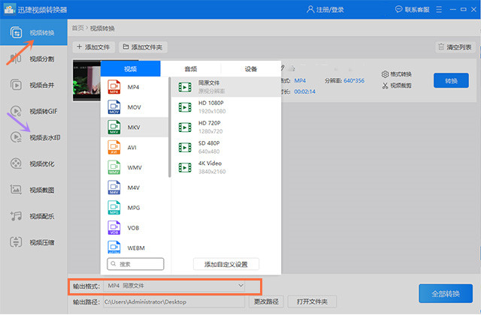Select the 视频压缩 compression tool
Viewport: 481px width, 315px height.
click(34, 242)
